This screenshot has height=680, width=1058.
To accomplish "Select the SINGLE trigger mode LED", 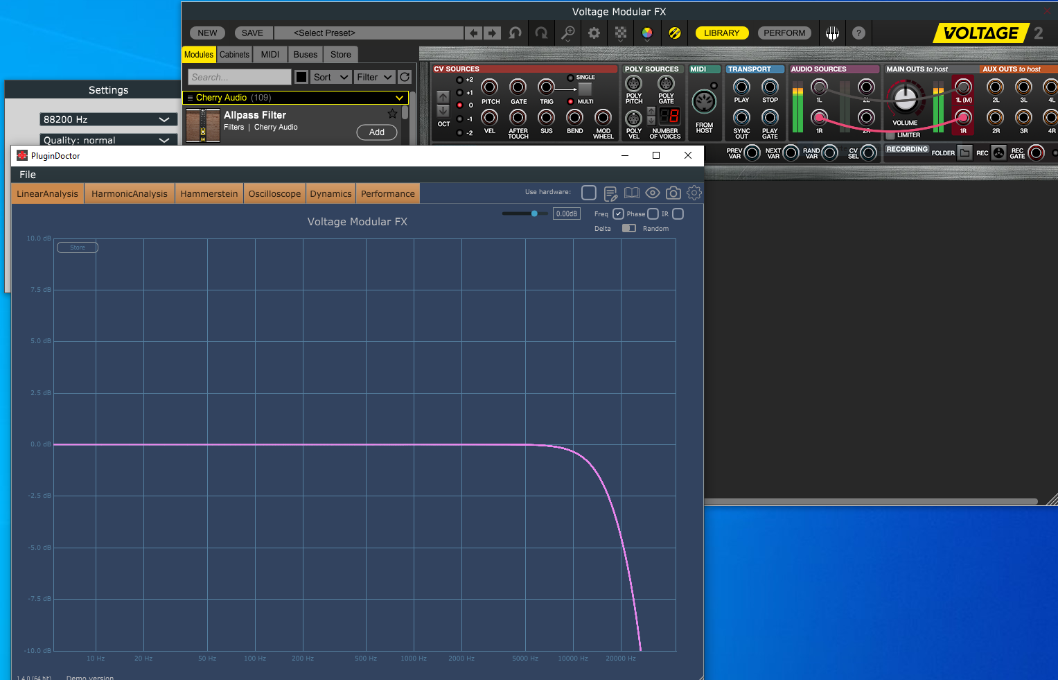I will point(570,78).
